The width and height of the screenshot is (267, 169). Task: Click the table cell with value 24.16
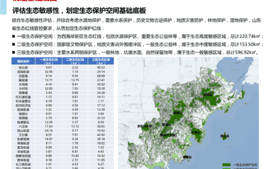(x=49, y=131)
